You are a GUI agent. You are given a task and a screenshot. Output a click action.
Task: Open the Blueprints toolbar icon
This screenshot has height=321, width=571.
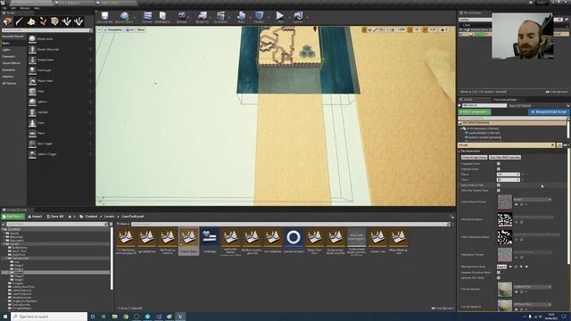pos(203,17)
